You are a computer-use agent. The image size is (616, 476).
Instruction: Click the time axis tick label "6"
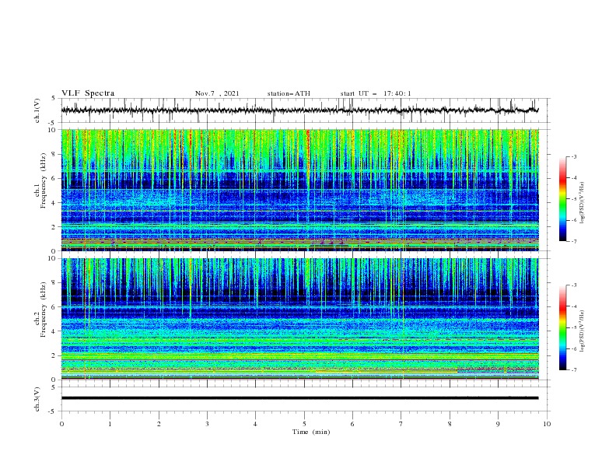[352, 424]
